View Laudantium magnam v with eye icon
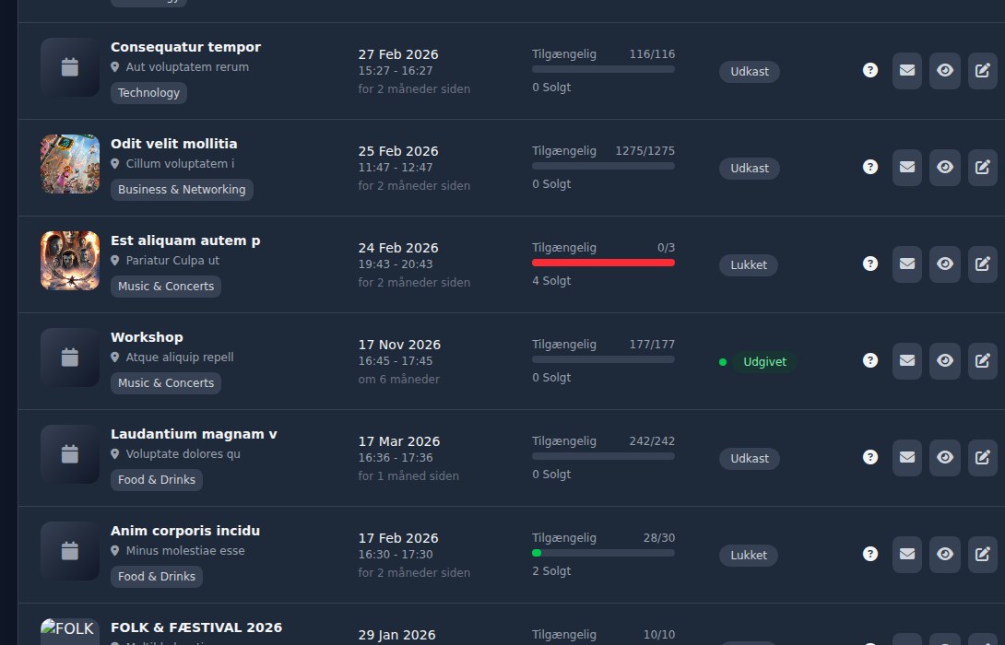 pyautogui.click(x=945, y=457)
